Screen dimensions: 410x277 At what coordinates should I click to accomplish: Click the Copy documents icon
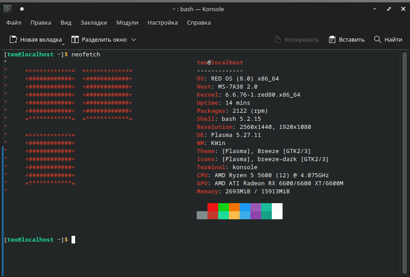(278, 39)
